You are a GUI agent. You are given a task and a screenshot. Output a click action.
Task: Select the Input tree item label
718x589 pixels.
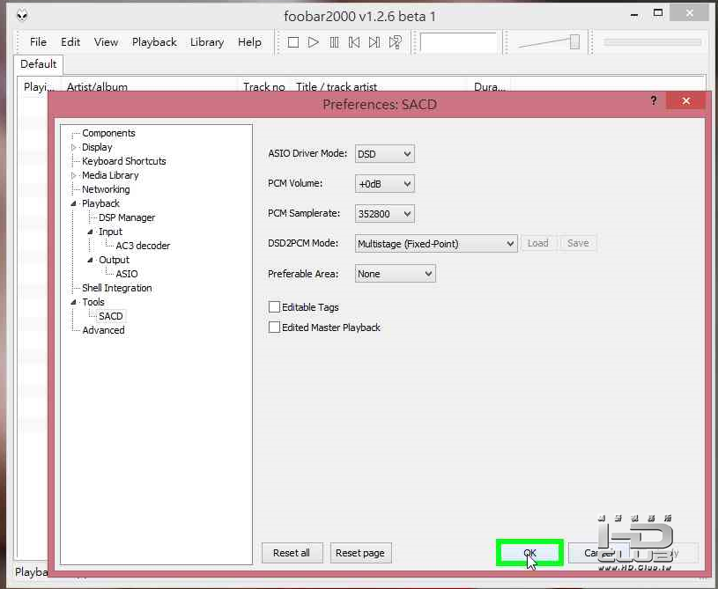click(110, 232)
